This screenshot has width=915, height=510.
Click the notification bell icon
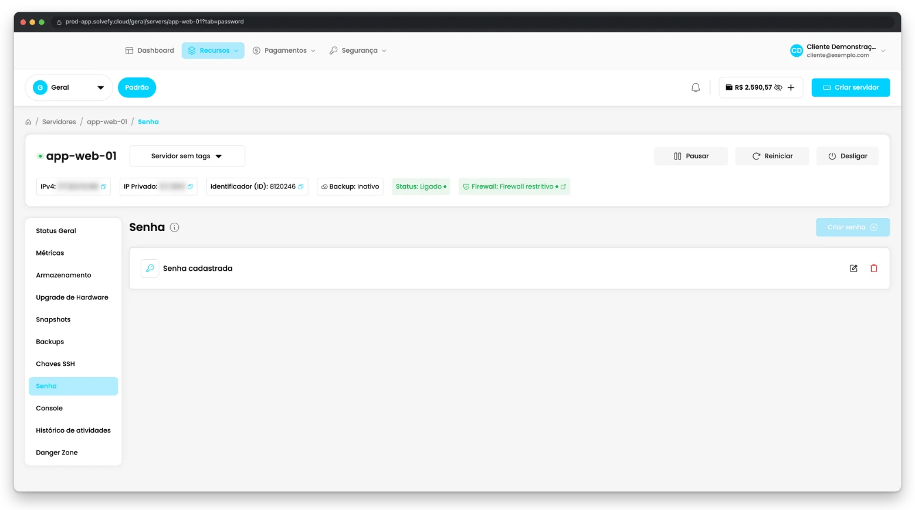(696, 87)
